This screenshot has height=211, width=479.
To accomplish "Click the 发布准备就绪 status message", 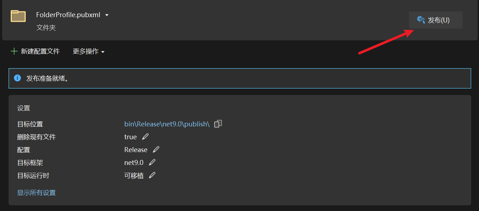I will coord(47,78).
